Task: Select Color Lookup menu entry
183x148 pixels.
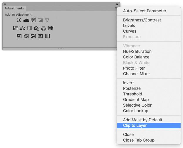Action: pyautogui.click(x=135, y=111)
